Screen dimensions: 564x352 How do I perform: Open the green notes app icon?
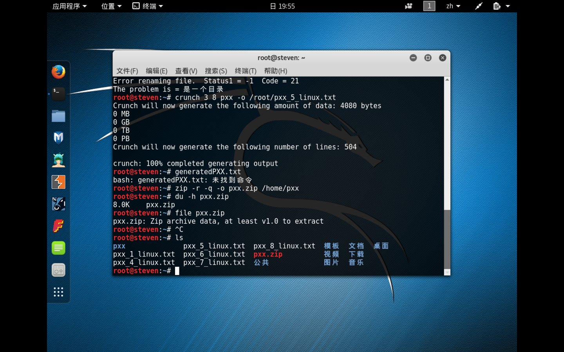click(58, 248)
